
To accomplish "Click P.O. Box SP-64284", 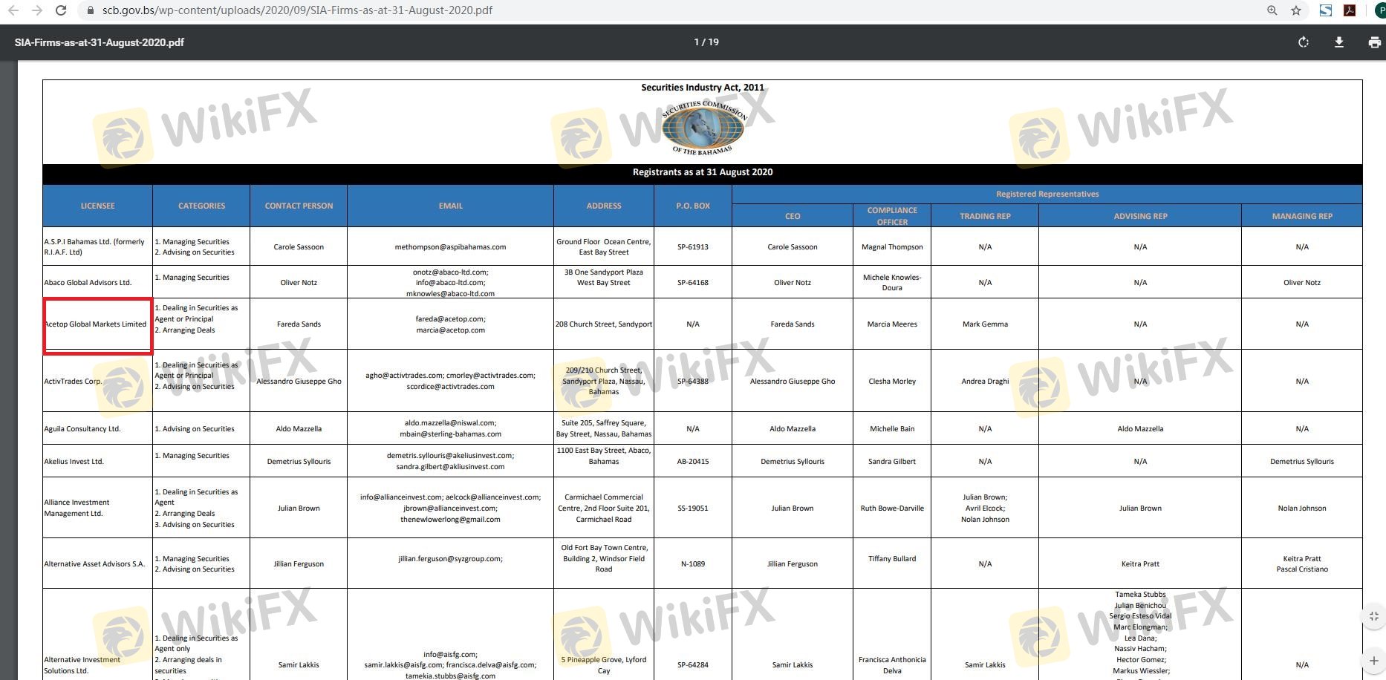I will 693,665.
